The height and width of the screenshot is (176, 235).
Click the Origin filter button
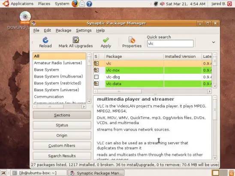point(62,135)
